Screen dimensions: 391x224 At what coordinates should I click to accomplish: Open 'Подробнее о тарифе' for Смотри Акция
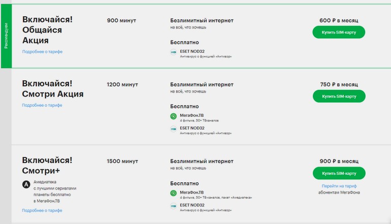pyautogui.click(x=42, y=105)
